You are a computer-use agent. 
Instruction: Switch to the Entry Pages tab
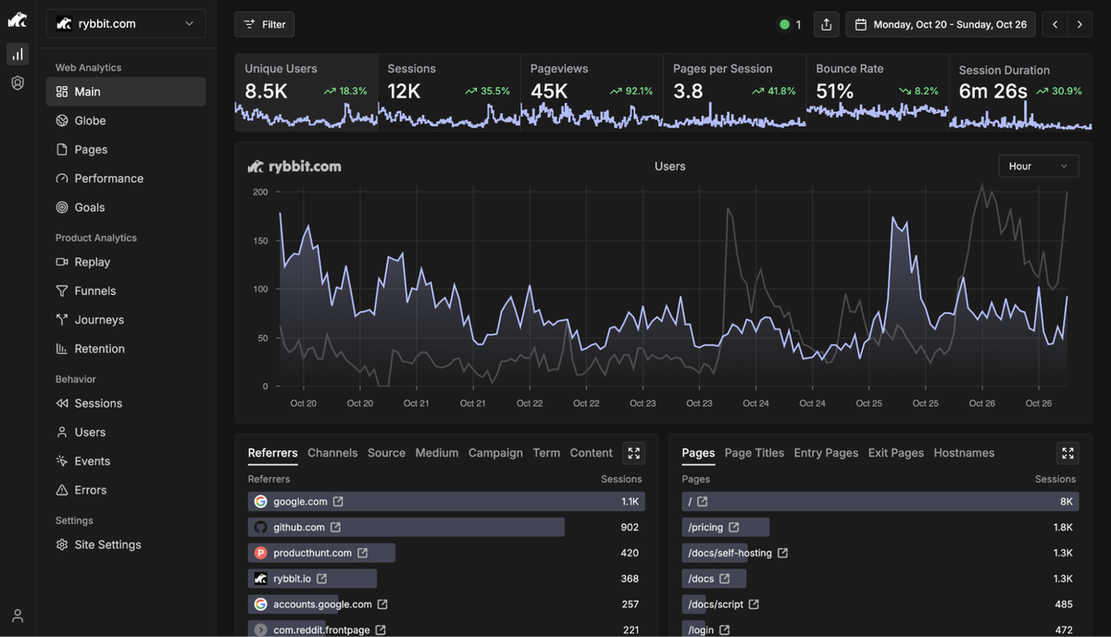pos(826,453)
